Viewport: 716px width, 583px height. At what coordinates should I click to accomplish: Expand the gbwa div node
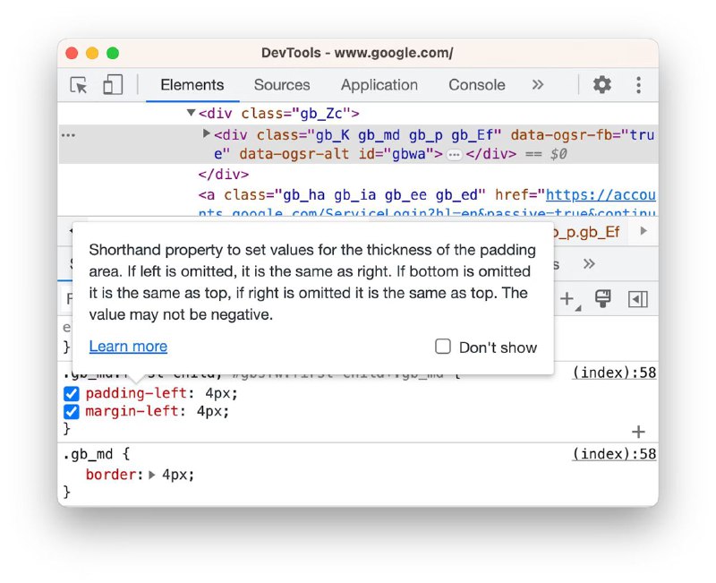pos(207,133)
